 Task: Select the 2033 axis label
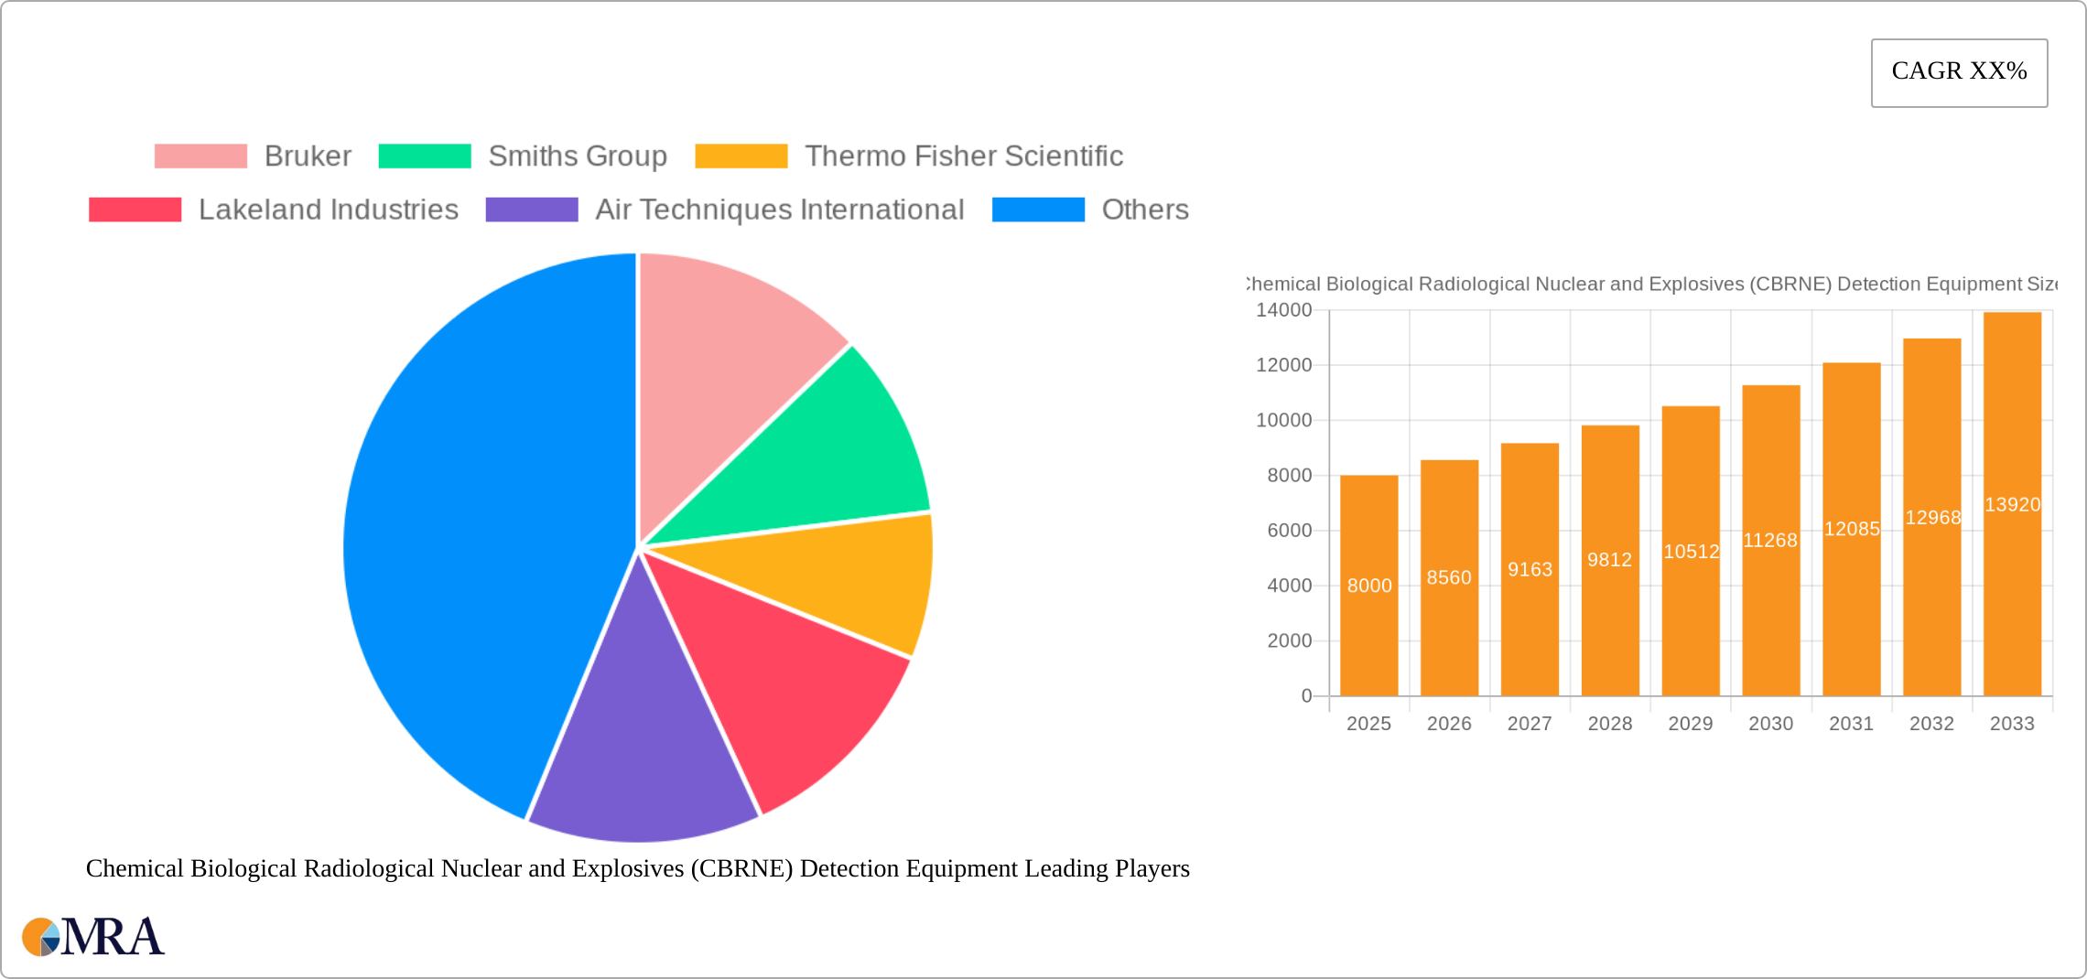point(2010,723)
